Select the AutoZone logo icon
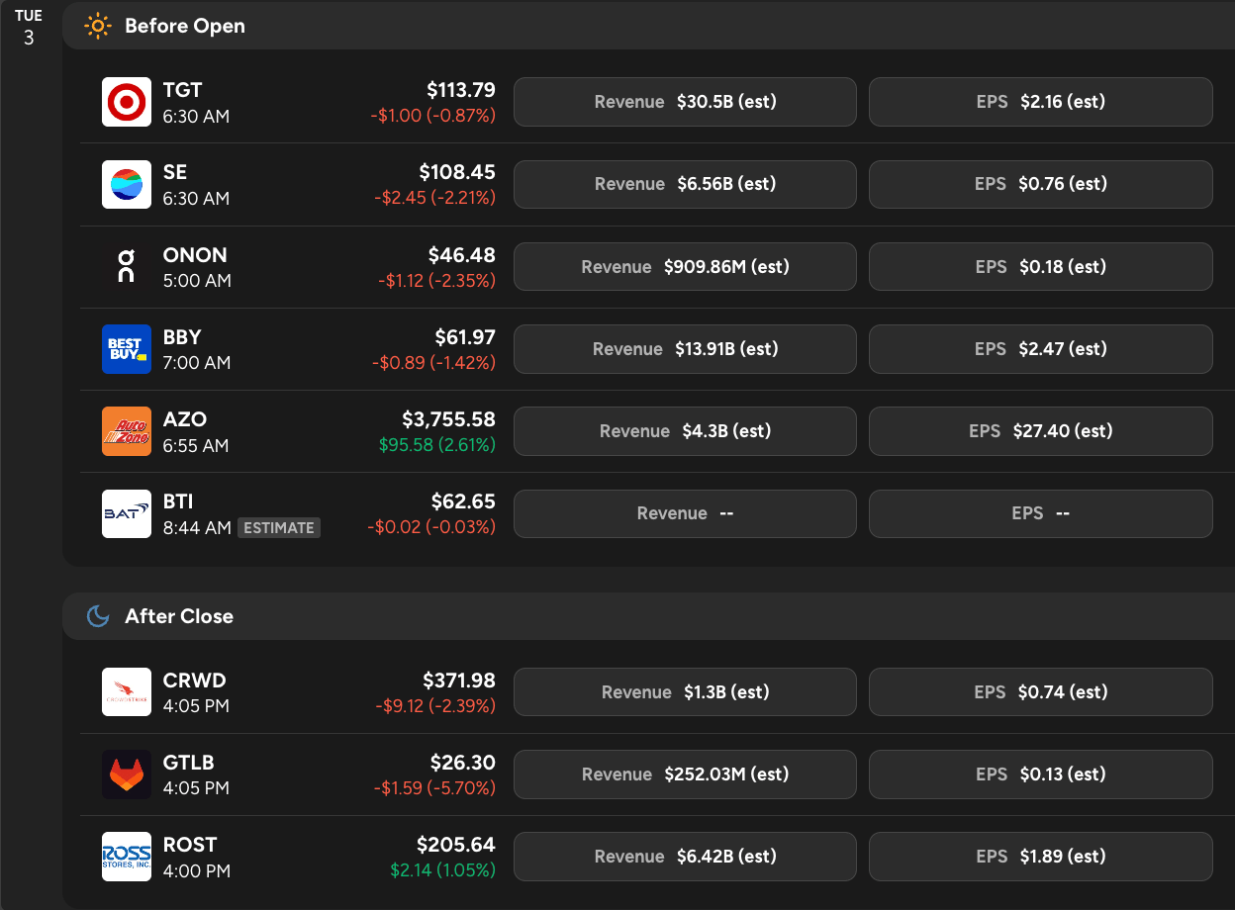 click(x=127, y=431)
